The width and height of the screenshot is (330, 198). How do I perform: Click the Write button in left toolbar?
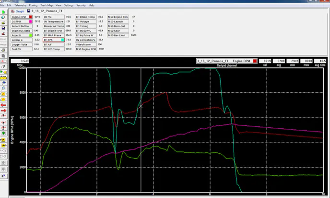[3, 44]
